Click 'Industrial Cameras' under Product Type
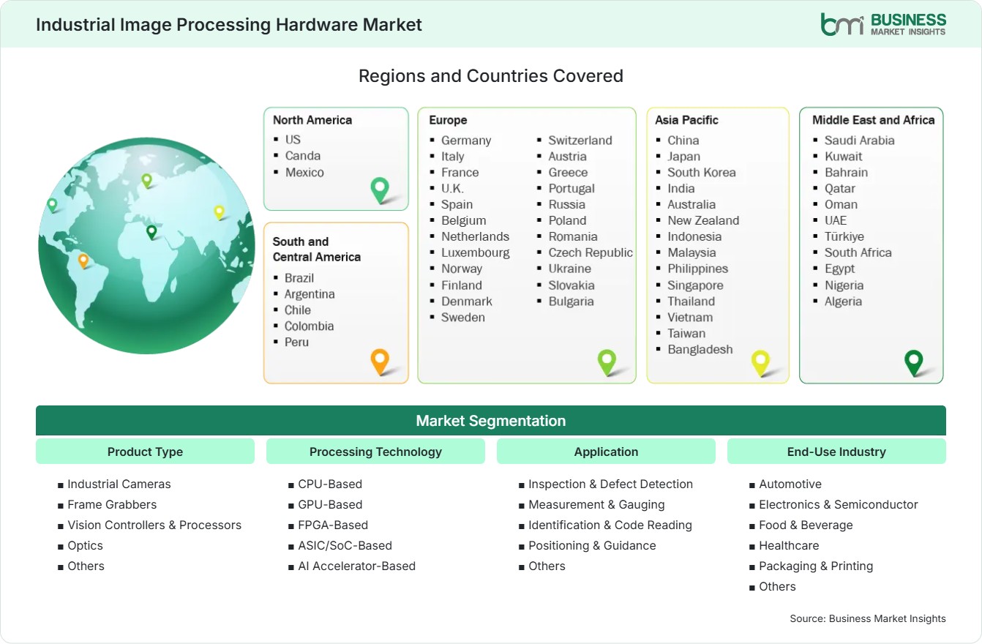This screenshot has width=982, height=644. point(119,484)
